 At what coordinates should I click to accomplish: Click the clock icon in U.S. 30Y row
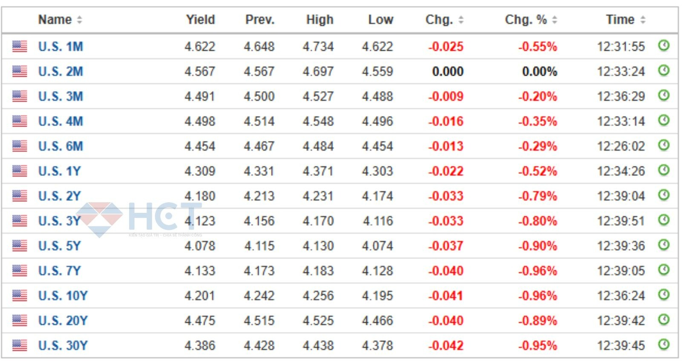coord(664,344)
